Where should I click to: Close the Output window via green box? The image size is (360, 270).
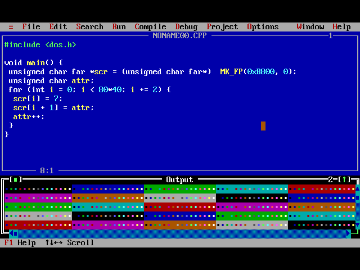(x=15, y=179)
